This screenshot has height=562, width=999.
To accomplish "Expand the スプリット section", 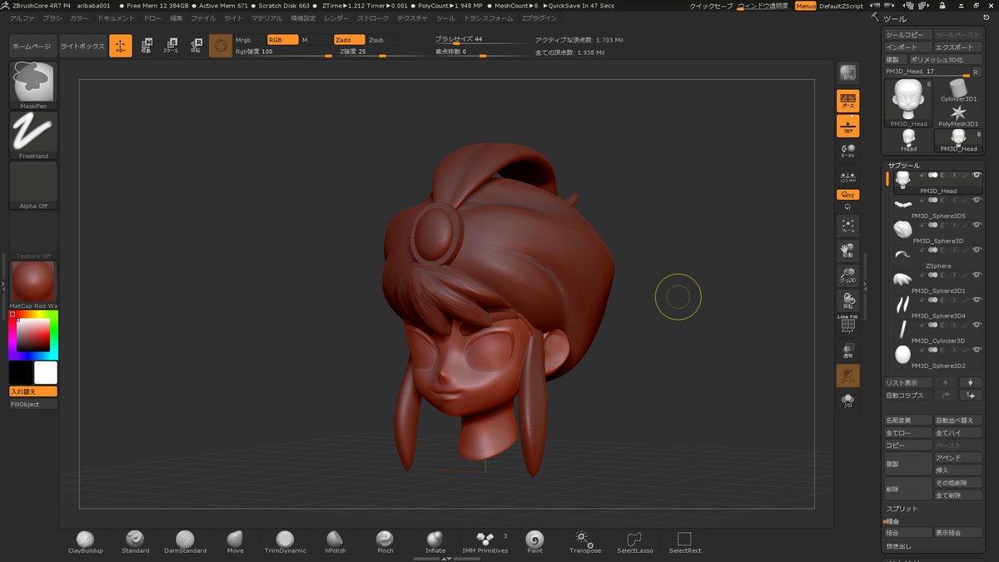I will (902, 509).
